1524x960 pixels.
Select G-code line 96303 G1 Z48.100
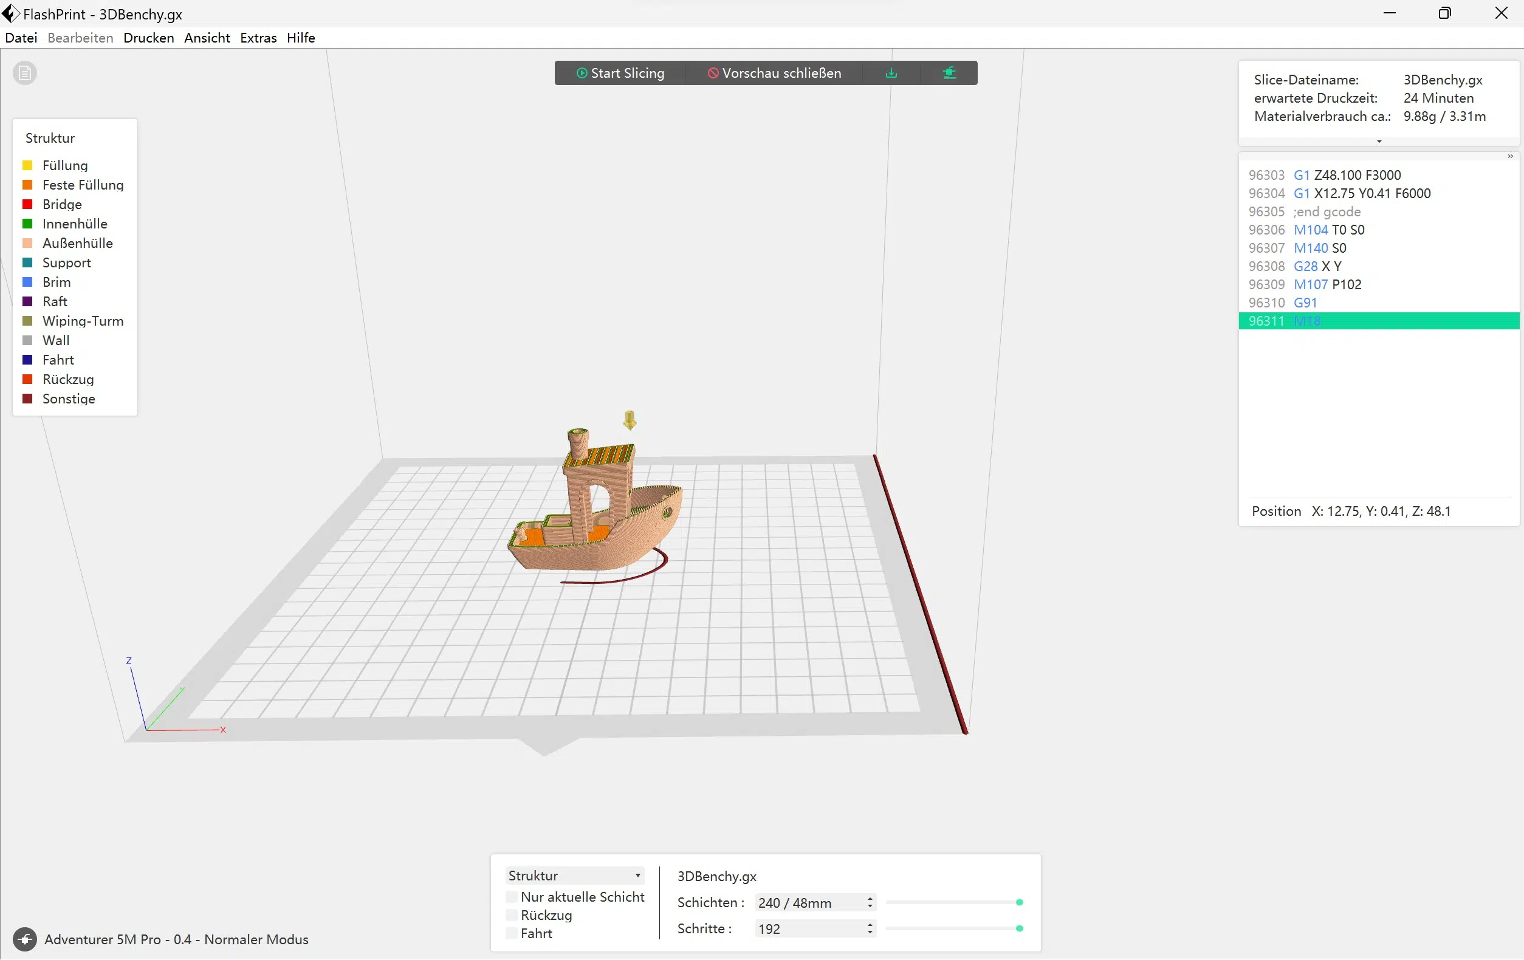click(x=1379, y=174)
